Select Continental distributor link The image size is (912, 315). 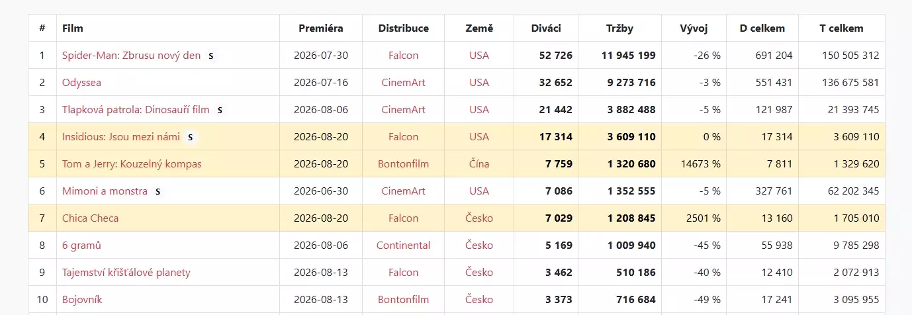pyautogui.click(x=403, y=246)
